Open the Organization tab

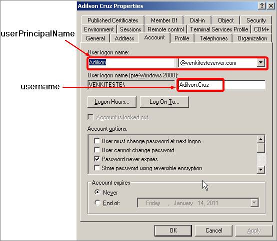tap(252, 38)
